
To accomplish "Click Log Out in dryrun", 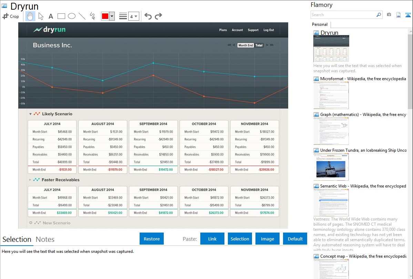I will [x=269, y=30].
